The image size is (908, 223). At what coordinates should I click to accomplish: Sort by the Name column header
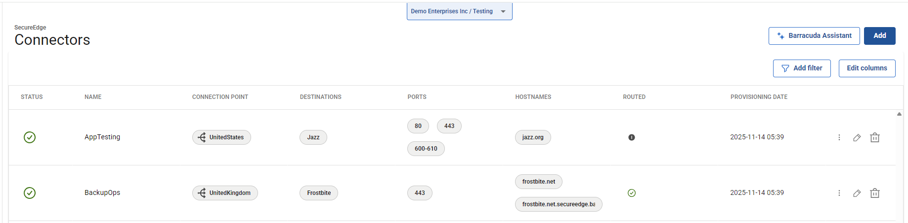pyautogui.click(x=93, y=97)
